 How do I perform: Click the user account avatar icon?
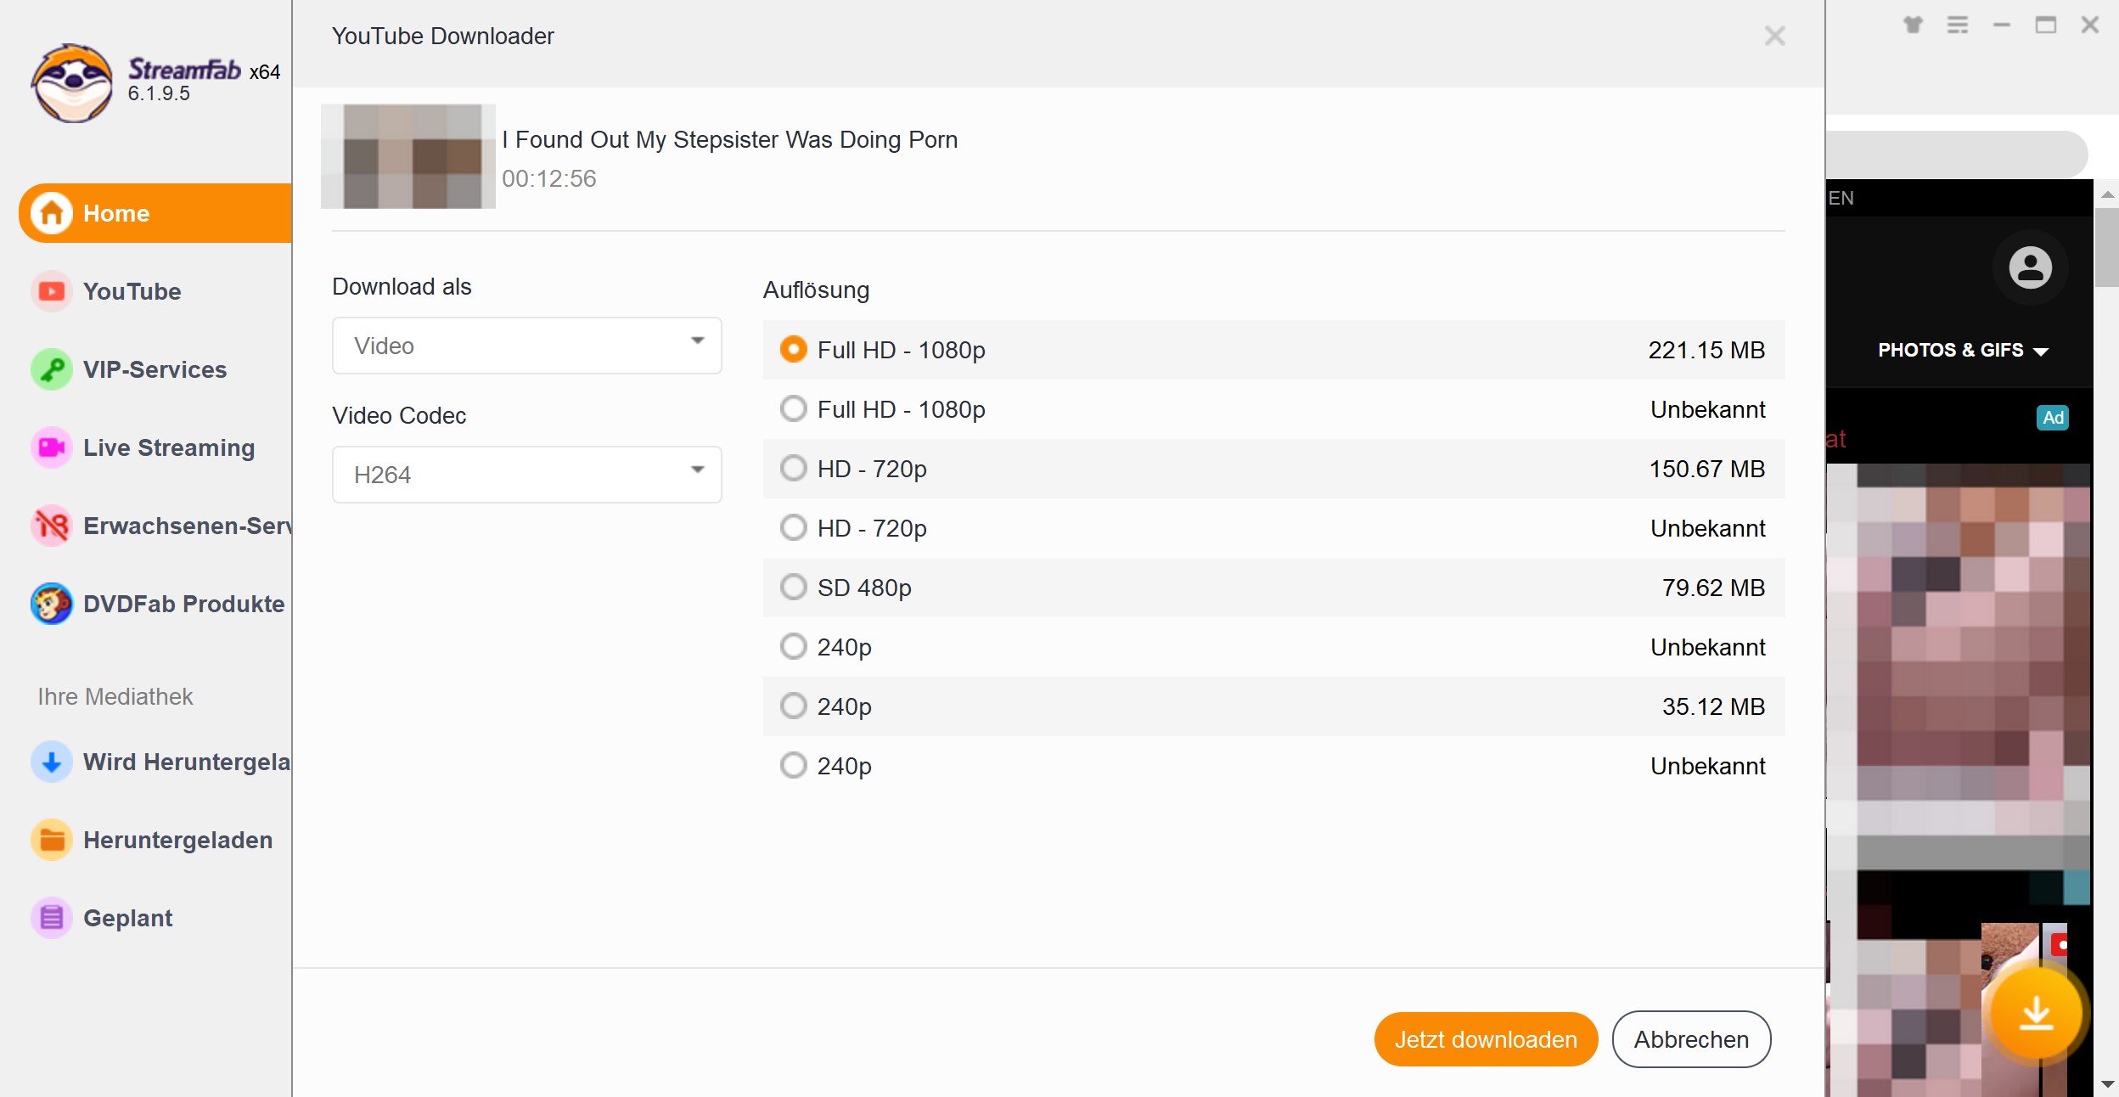(x=2030, y=268)
